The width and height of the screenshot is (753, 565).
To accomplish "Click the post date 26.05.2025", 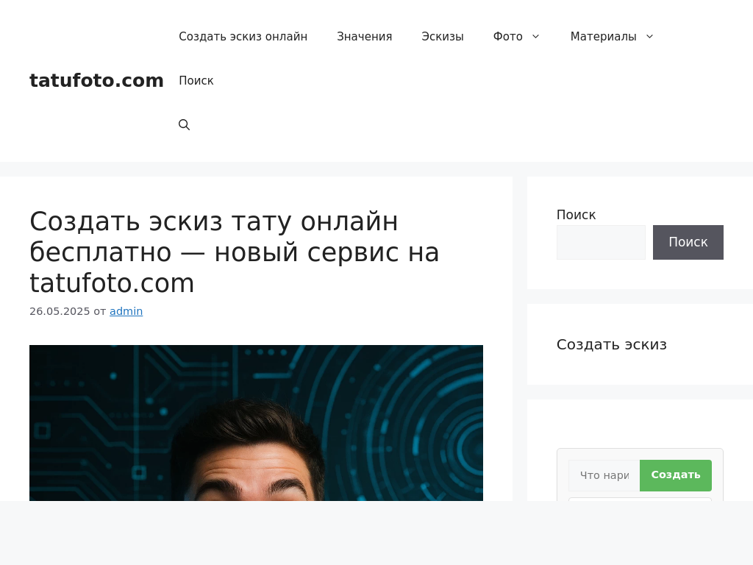I will pyautogui.click(x=60, y=311).
